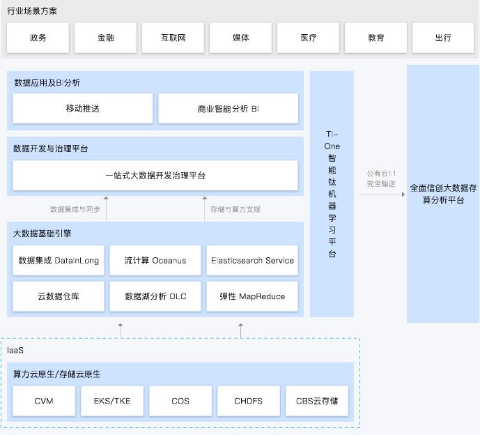This screenshot has height=435, width=480.
Task: Click the 医疗 industry box
Action: pos(308,38)
